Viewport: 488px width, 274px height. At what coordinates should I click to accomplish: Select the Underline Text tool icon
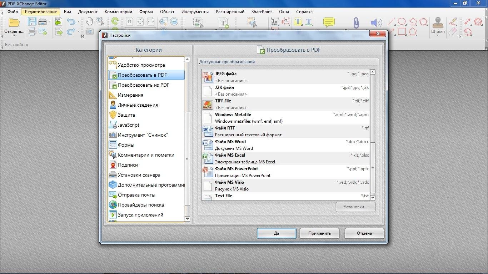pos(309,22)
